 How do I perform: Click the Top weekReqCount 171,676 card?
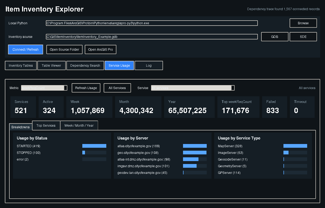tap(238, 107)
